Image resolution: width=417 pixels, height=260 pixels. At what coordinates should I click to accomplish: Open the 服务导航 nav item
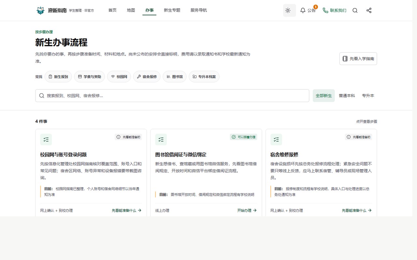(199, 10)
